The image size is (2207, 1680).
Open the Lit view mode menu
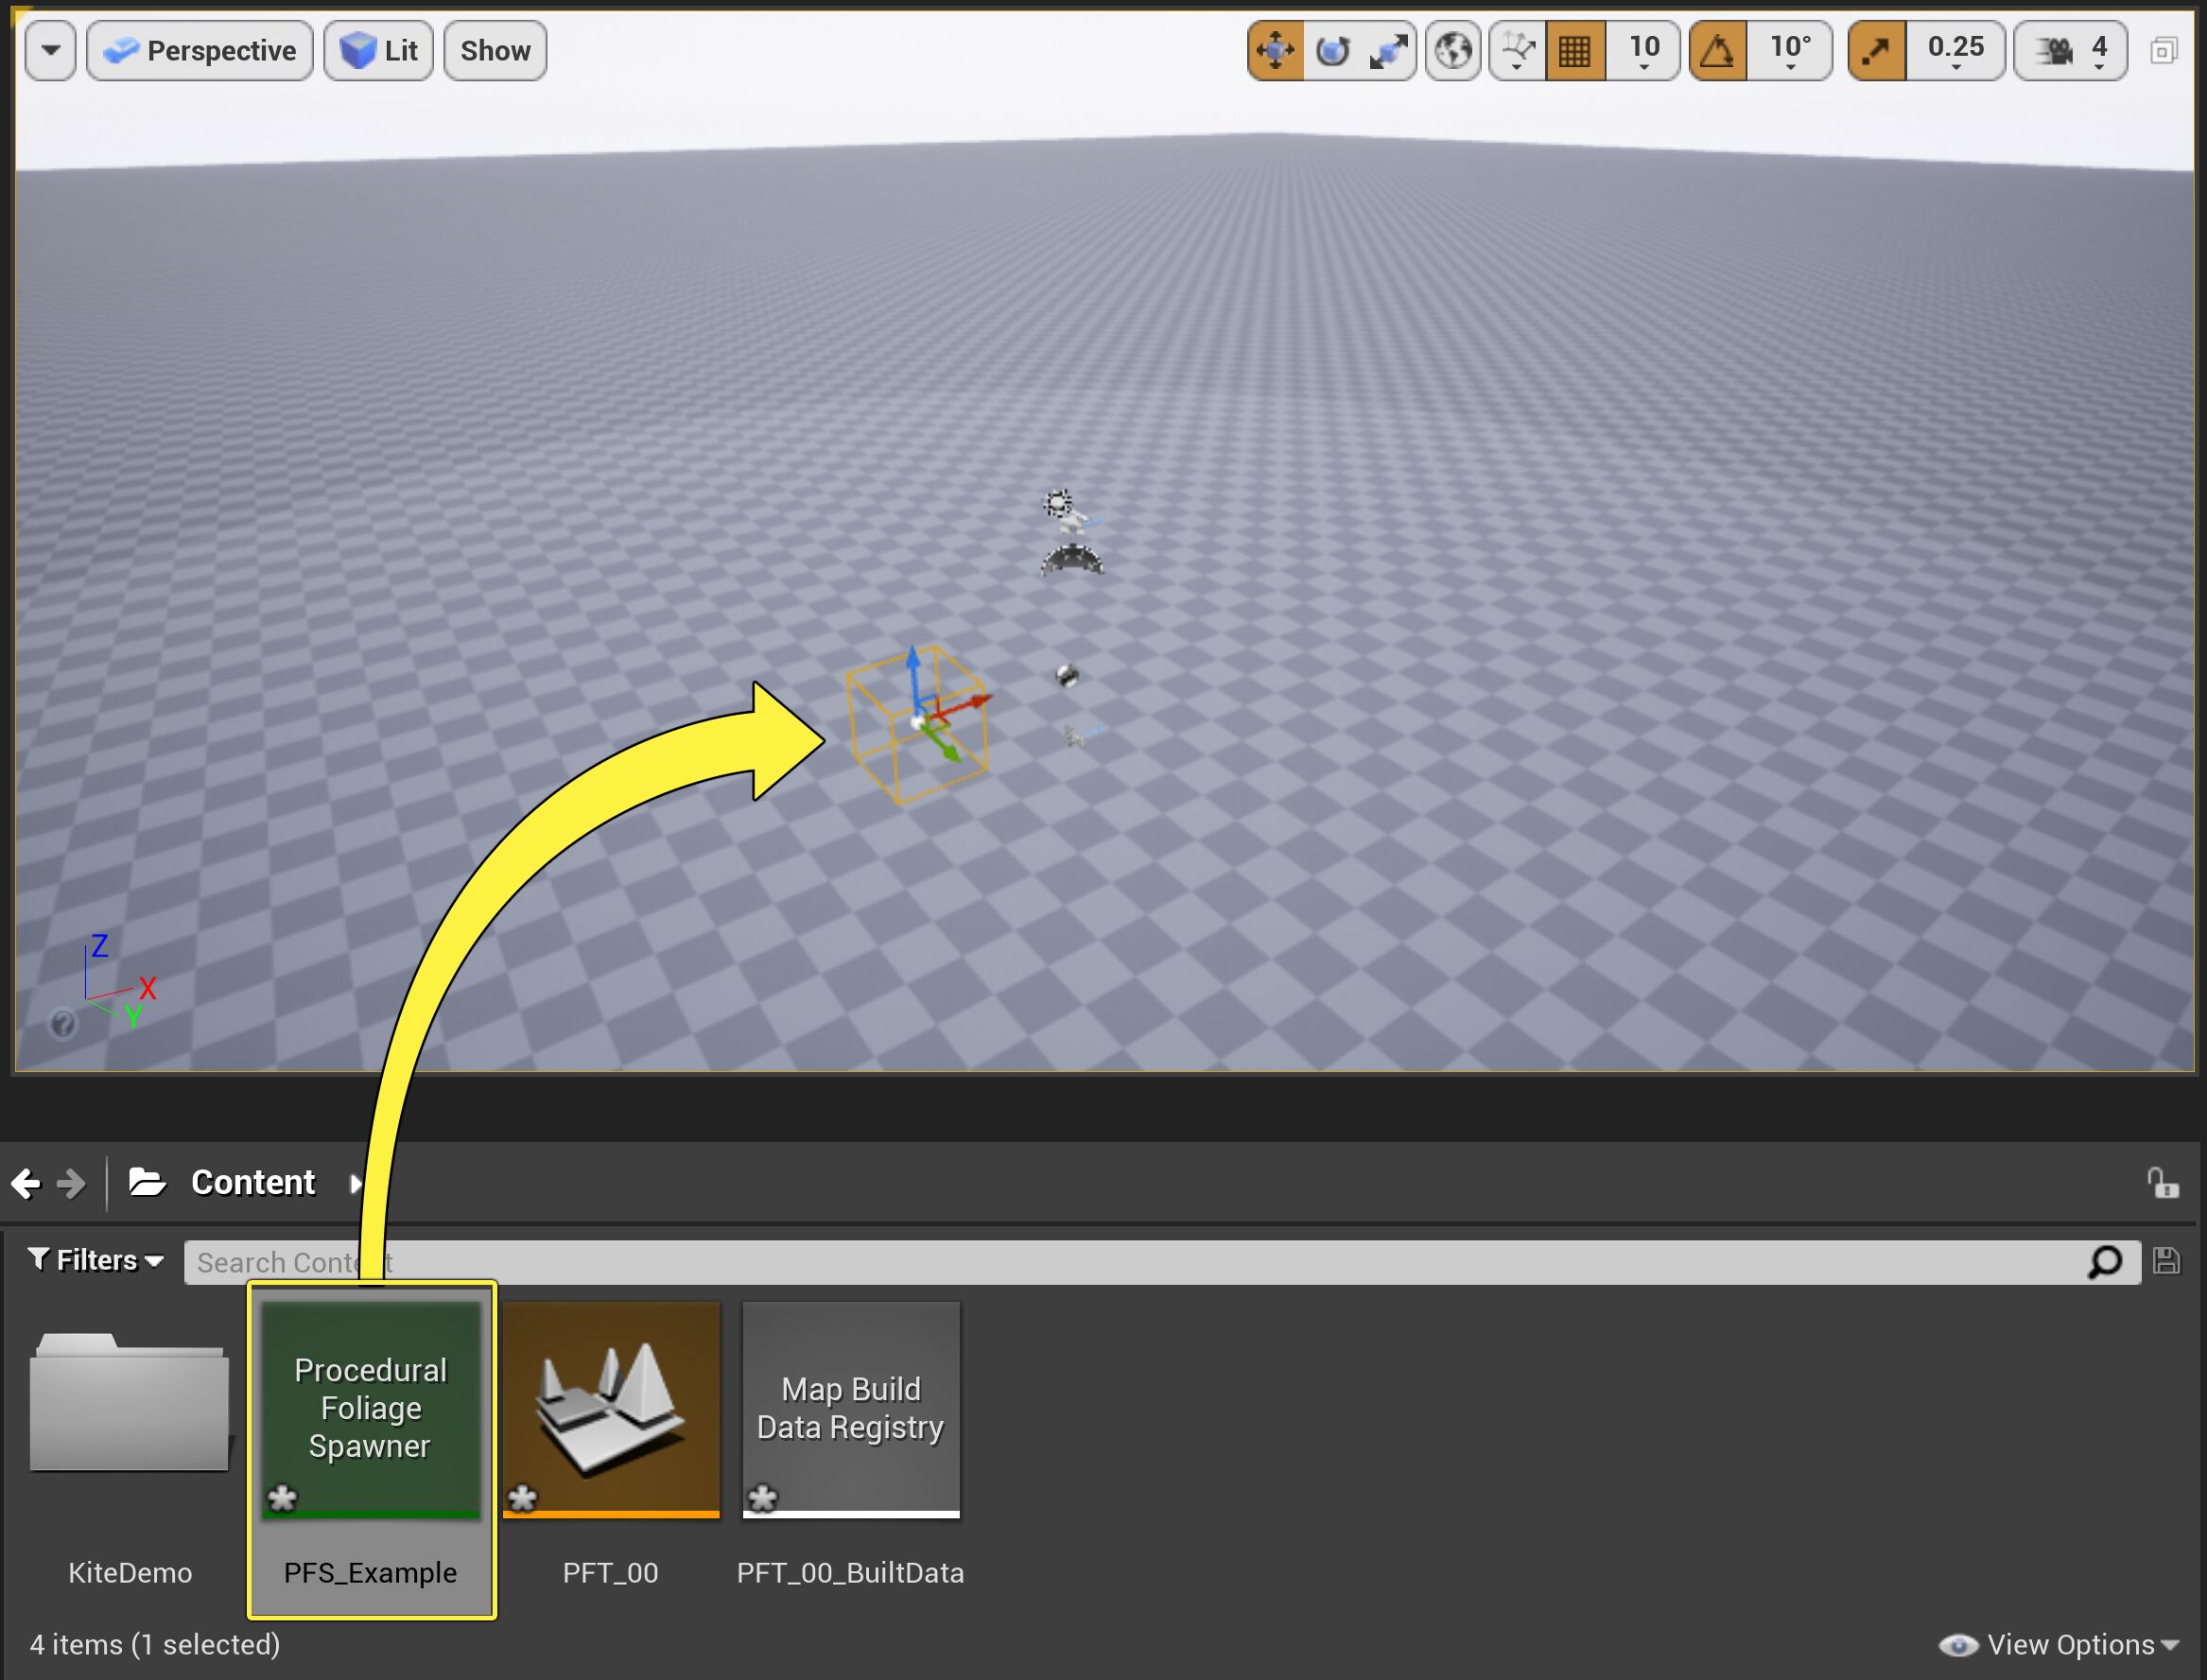coord(378,50)
